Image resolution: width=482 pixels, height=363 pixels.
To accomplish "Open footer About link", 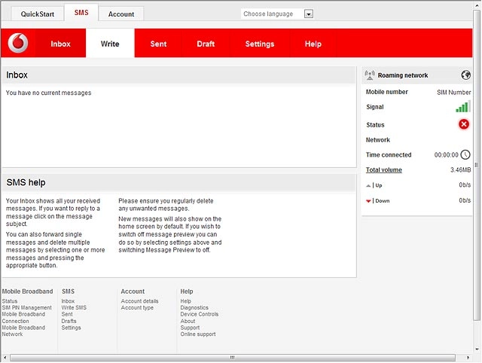I will click(x=188, y=321).
